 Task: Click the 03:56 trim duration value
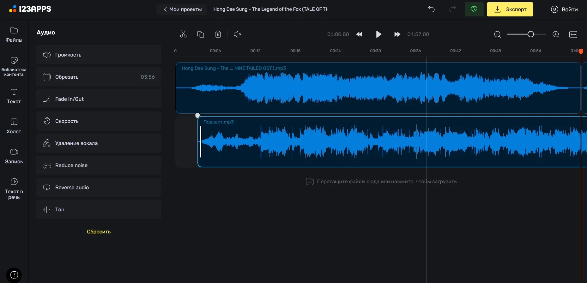click(x=148, y=77)
